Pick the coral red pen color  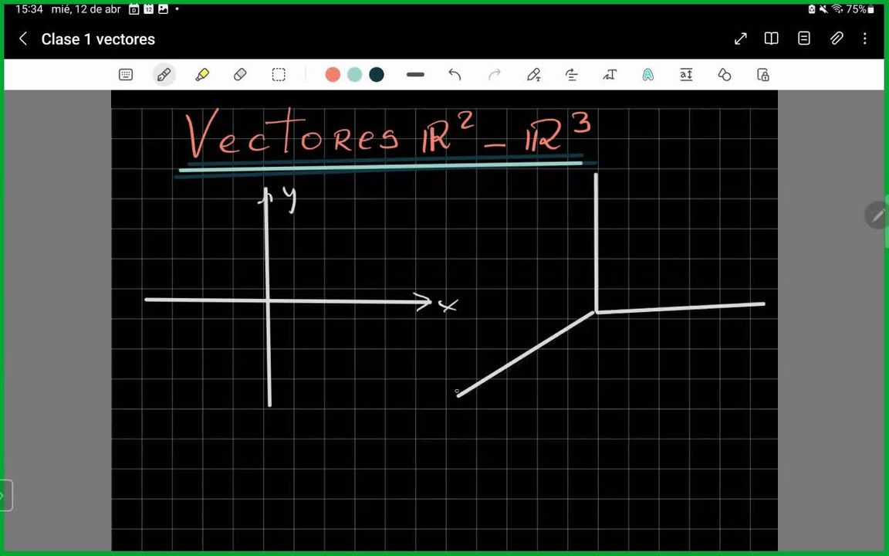[x=333, y=75]
